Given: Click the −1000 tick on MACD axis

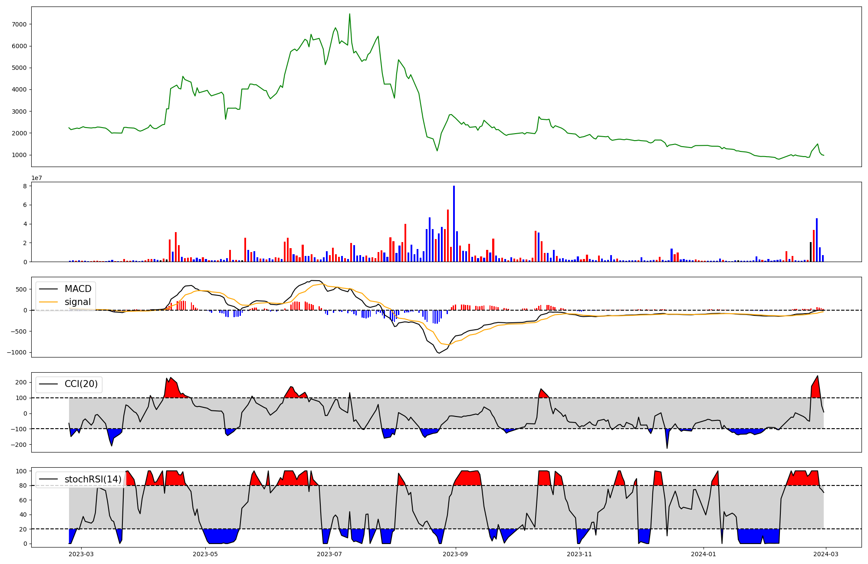Looking at the screenshot, I should click(16, 352).
